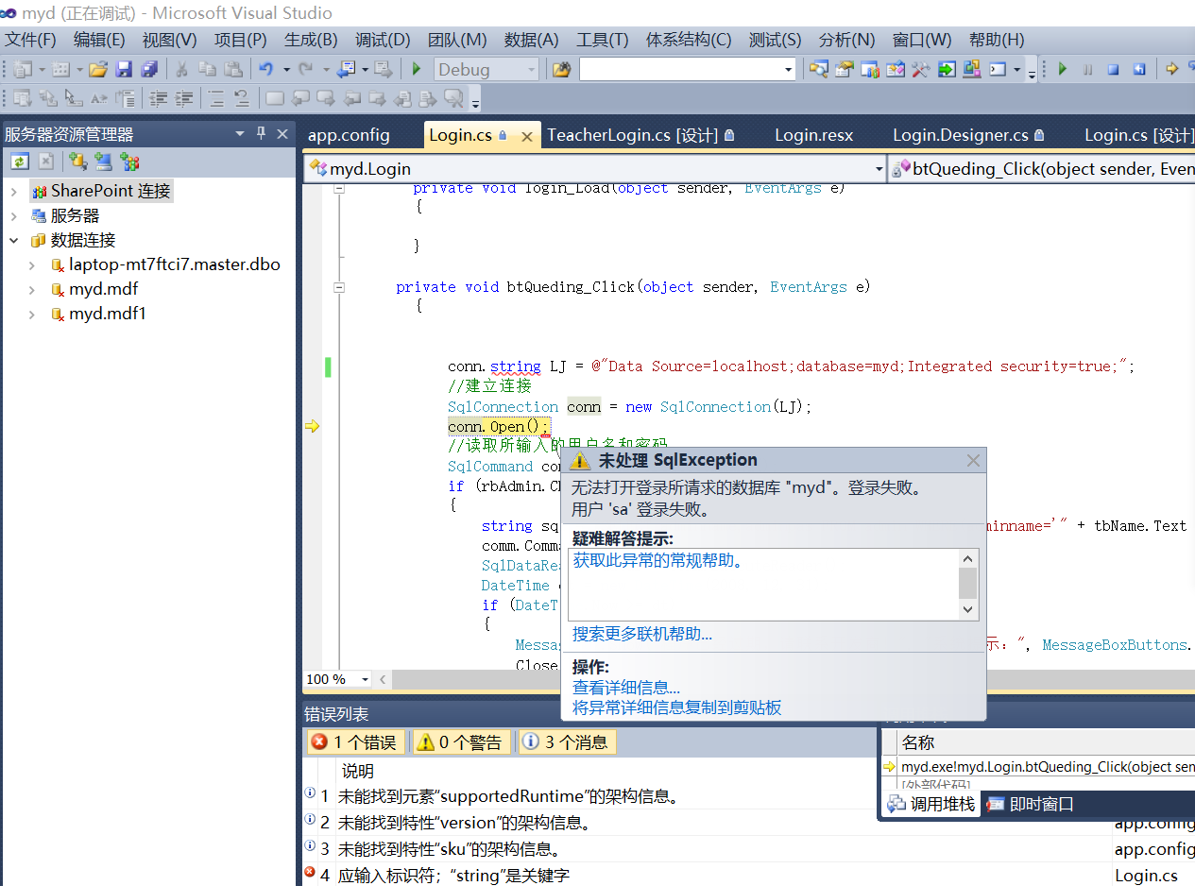Close the SqlException popup

tap(973, 461)
